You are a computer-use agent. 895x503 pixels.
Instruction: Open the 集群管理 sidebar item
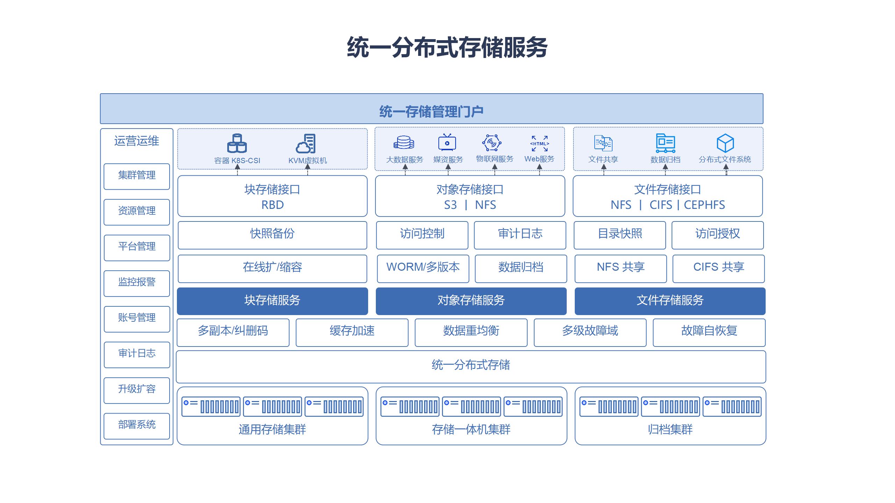click(137, 176)
